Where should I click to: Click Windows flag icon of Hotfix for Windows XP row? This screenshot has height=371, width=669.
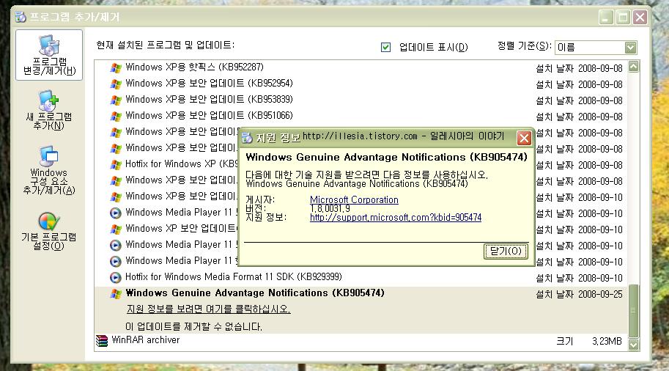(116, 164)
